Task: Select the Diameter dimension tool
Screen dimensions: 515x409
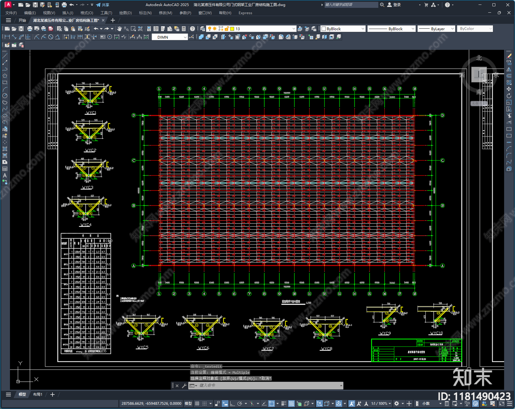Action: 51,37
